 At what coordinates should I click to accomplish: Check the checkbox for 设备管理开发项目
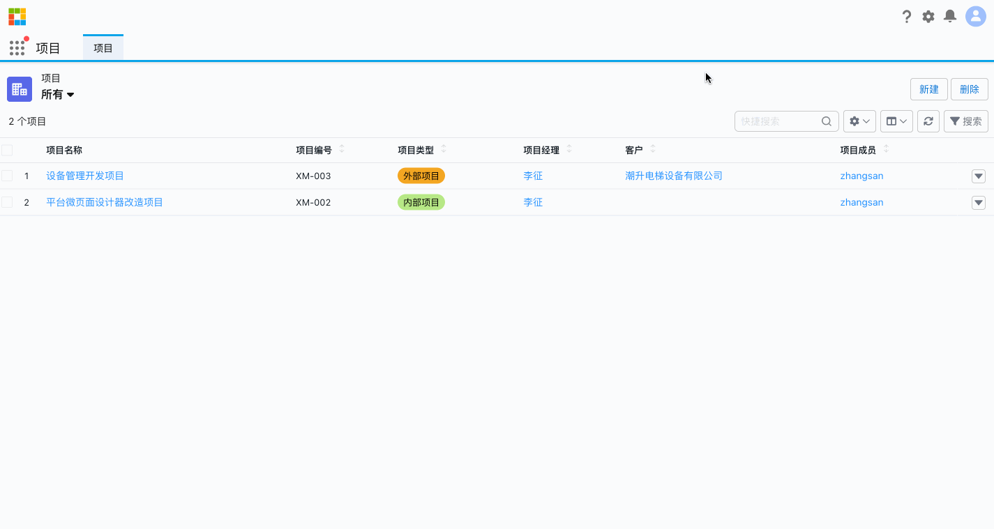point(7,176)
